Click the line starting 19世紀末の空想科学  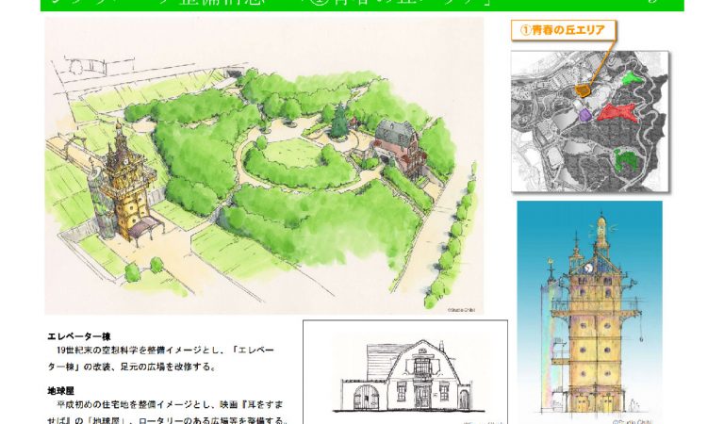click(x=165, y=351)
